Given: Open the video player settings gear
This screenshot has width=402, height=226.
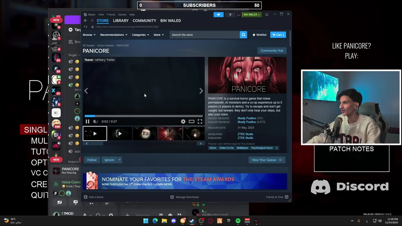Looking at the screenshot, I should (x=183, y=121).
